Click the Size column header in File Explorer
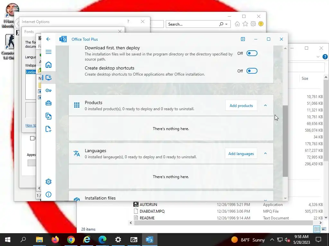This screenshot has height=246, width=329. click(305, 78)
